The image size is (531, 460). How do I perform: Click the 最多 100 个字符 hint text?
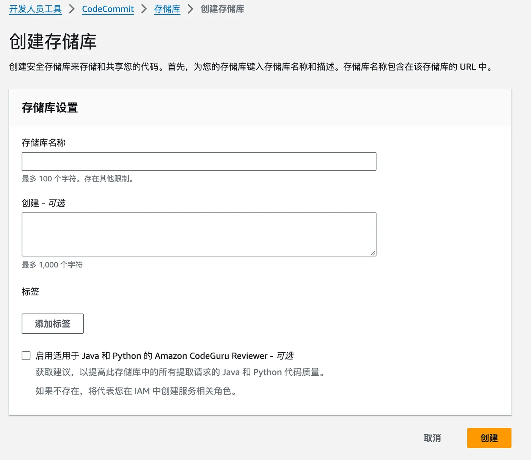pos(78,179)
